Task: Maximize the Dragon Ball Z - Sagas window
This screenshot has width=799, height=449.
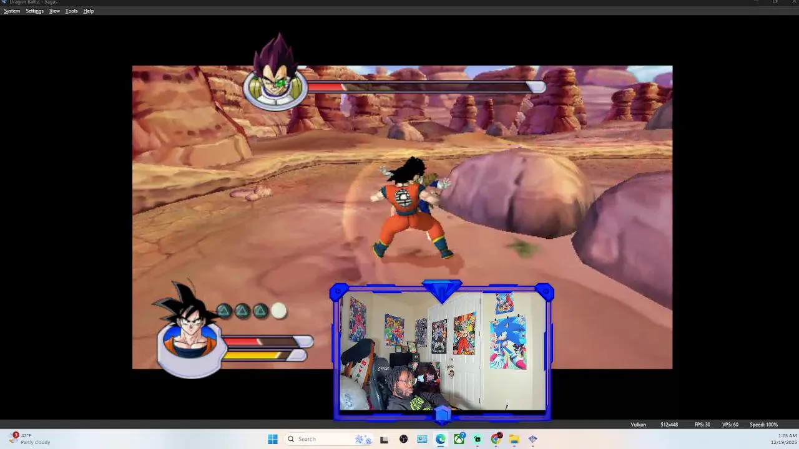Action: 775,2
